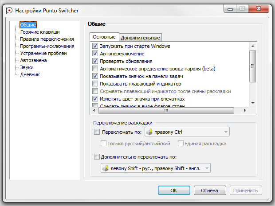Select Автозамена in the tree
275x206 pixels.
point(34,60)
